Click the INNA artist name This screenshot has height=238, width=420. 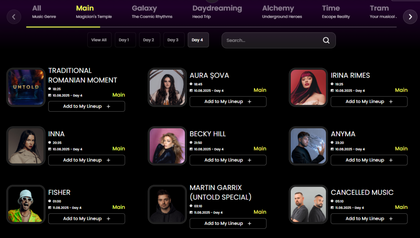tap(56, 134)
